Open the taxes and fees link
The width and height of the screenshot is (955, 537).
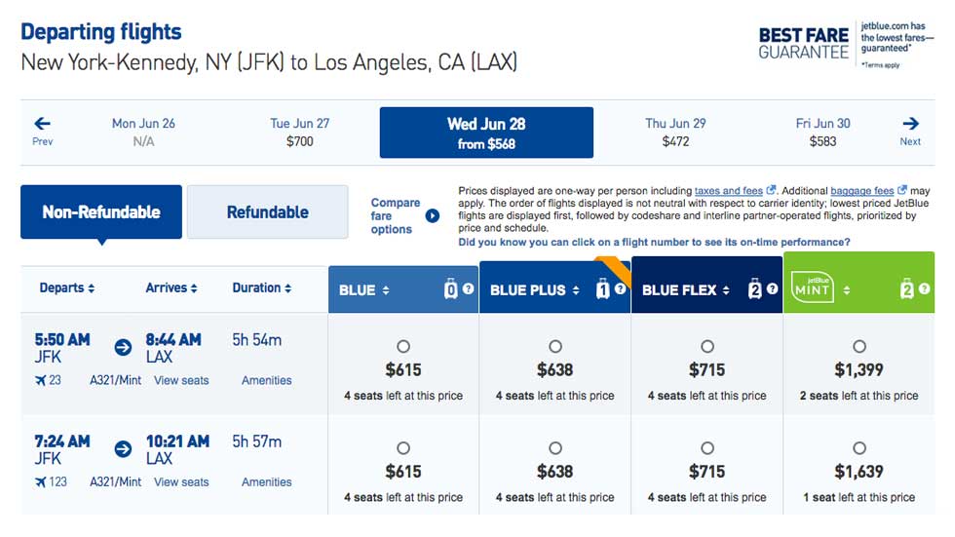coord(729,191)
